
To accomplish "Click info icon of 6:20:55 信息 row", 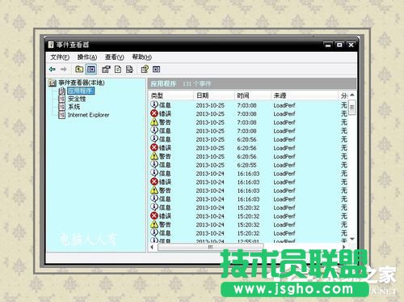I will point(154,164).
